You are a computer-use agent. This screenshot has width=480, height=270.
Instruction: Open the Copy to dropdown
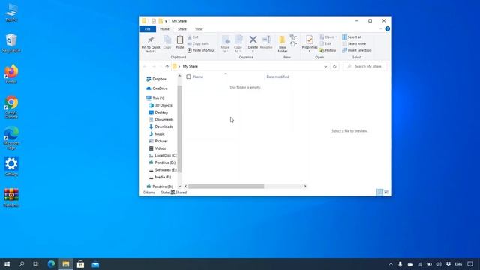[x=238, y=44]
